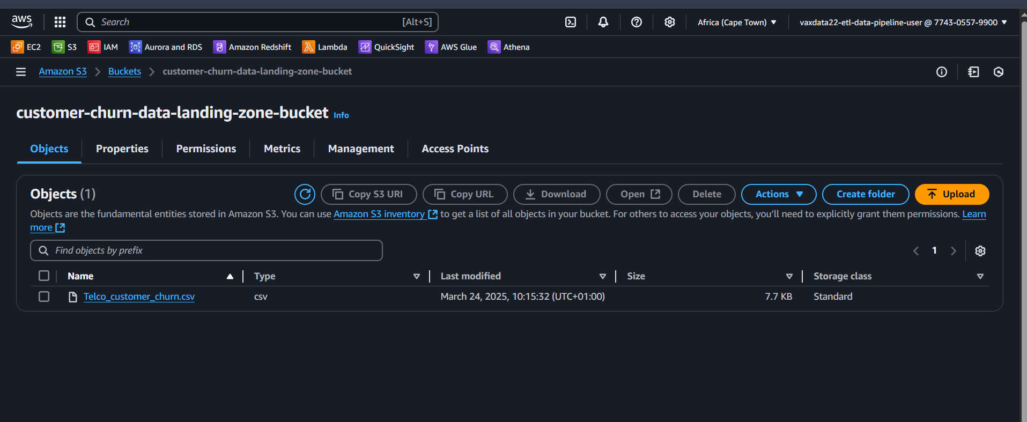Open the AWS Glue shortcut
1027x422 pixels.
tap(451, 47)
